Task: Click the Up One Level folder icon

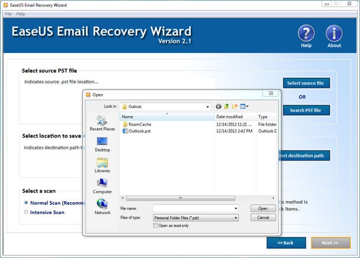Action: click(x=227, y=106)
